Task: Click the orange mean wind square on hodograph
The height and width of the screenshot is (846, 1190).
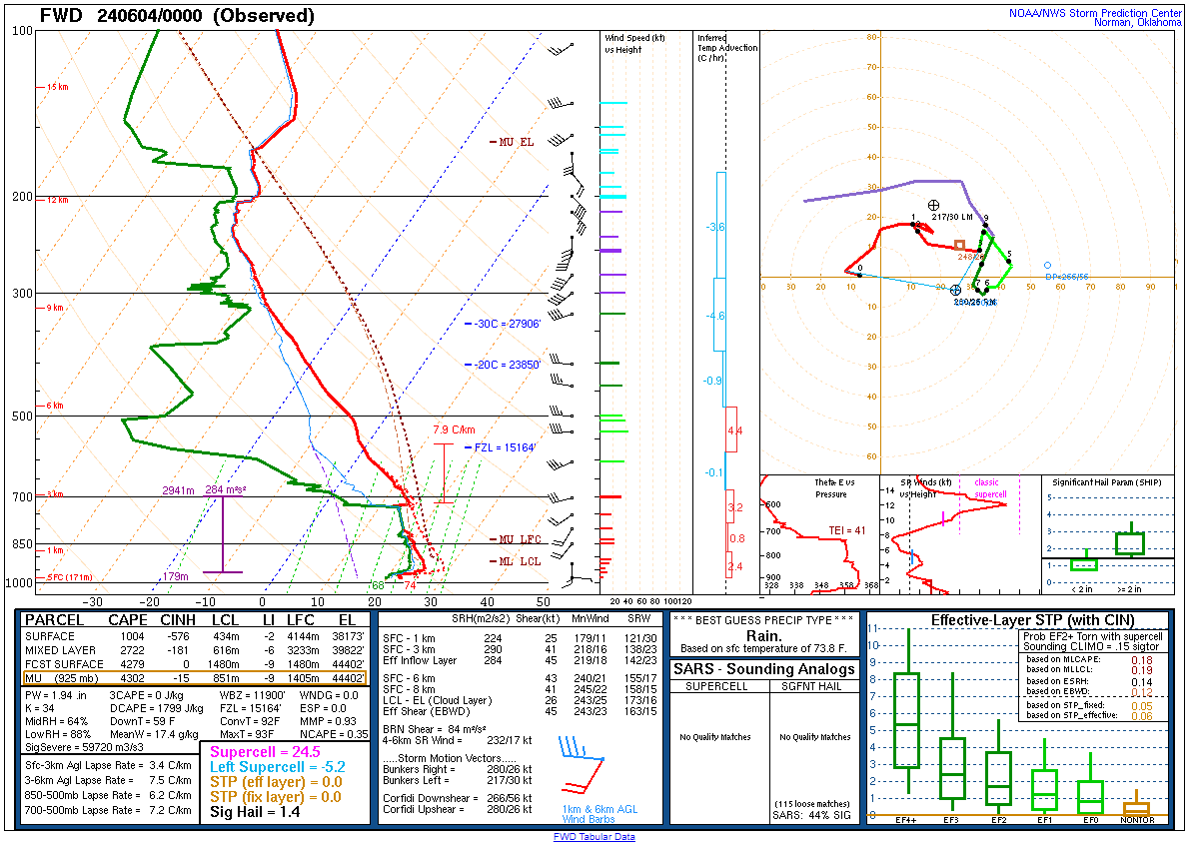Action: pyautogui.click(x=960, y=245)
